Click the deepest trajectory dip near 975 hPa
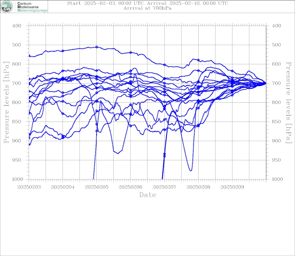This screenshot has height=256, width=295. pos(191,170)
